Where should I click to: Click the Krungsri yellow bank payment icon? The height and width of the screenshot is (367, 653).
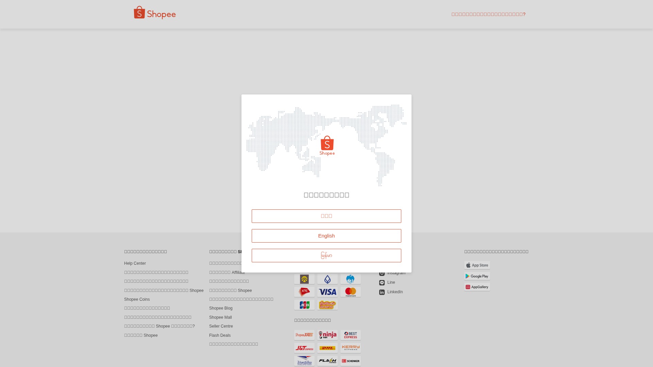click(x=304, y=279)
